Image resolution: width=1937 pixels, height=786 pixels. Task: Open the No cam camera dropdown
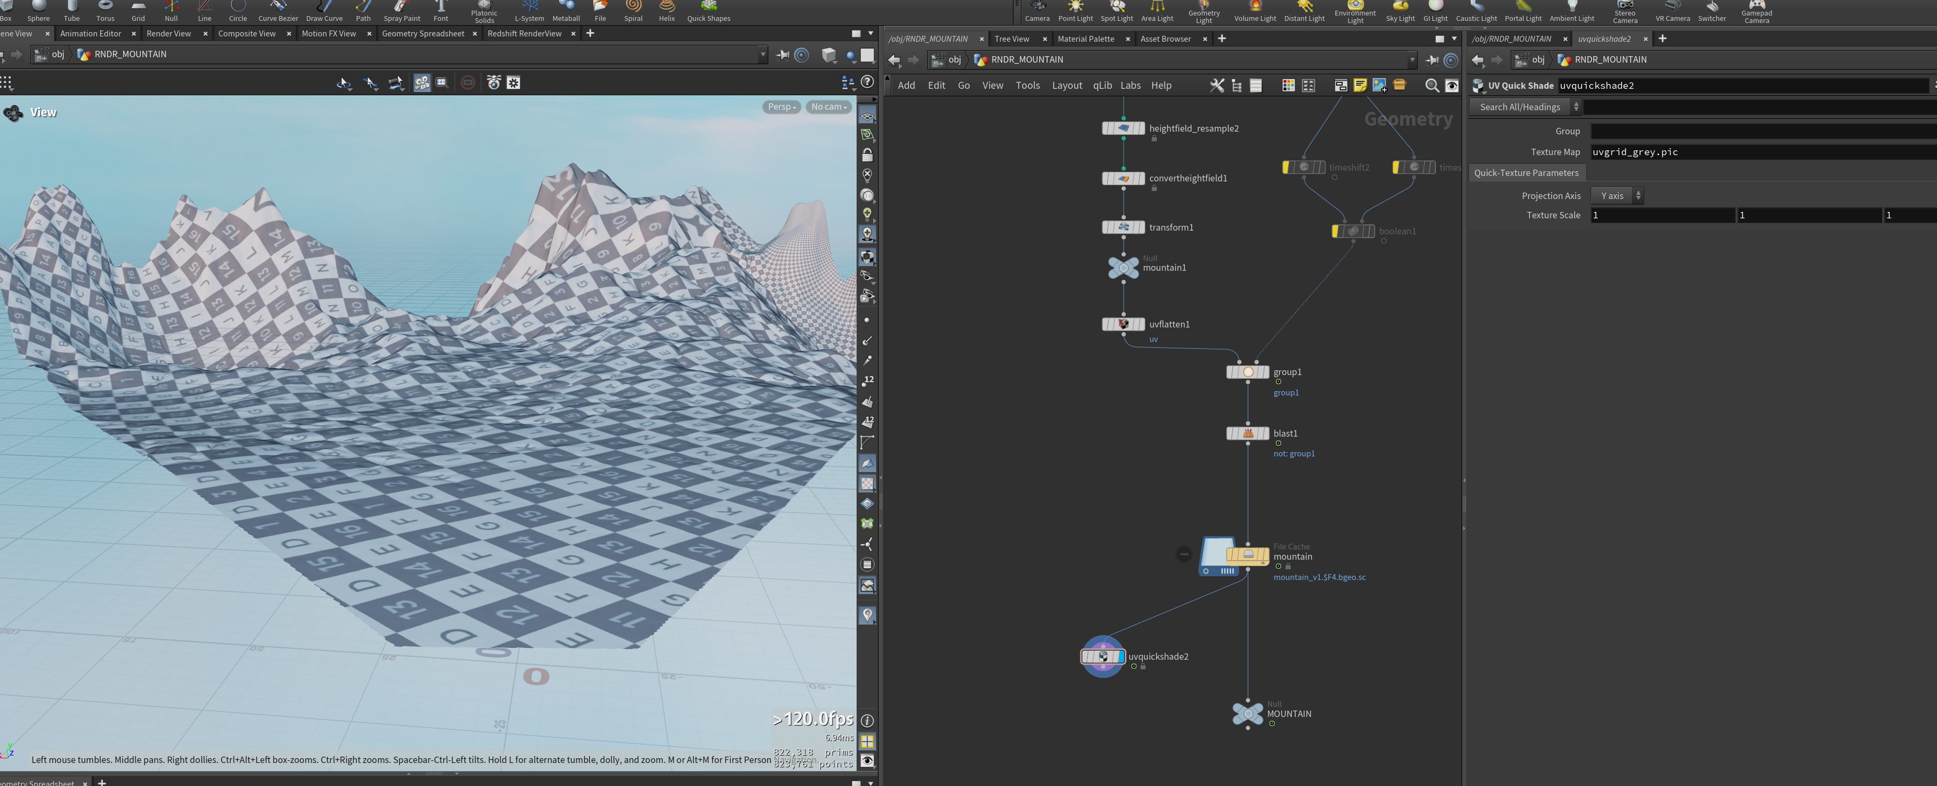[x=828, y=106]
